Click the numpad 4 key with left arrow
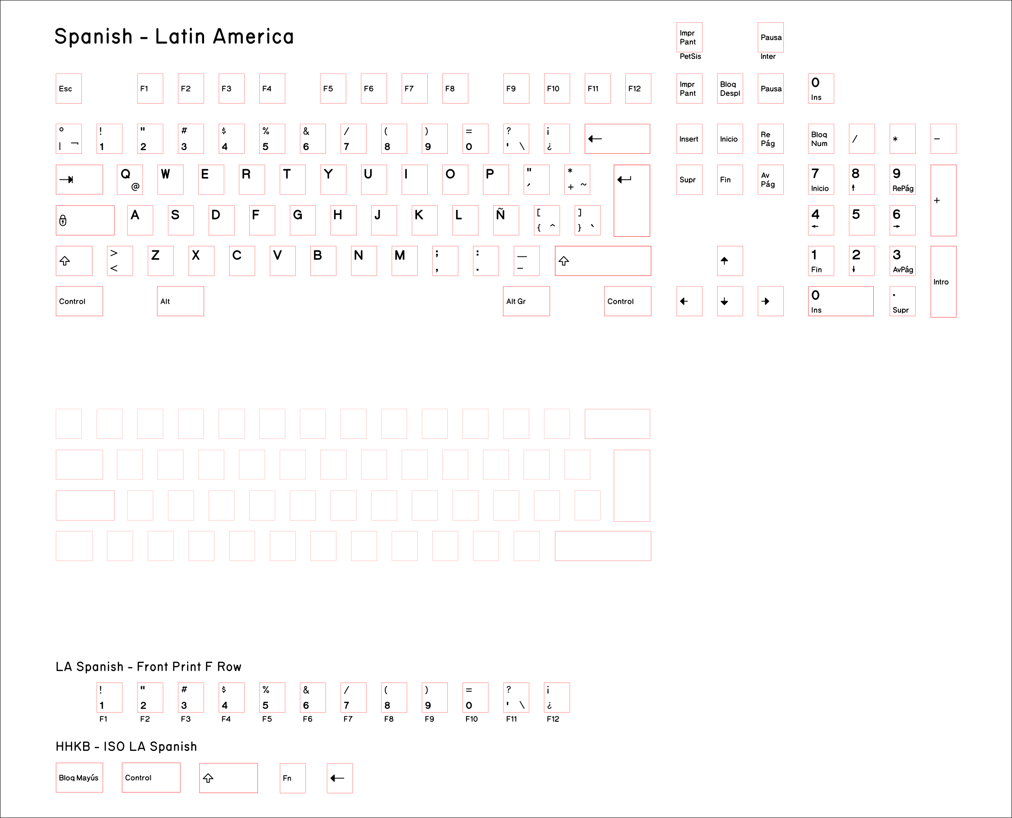This screenshot has width=1012, height=818. coord(821,220)
